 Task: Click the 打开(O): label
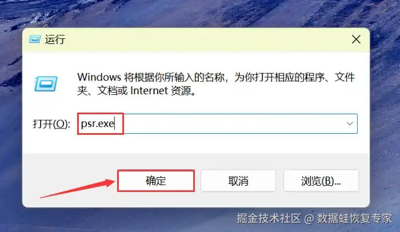(51, 124)
